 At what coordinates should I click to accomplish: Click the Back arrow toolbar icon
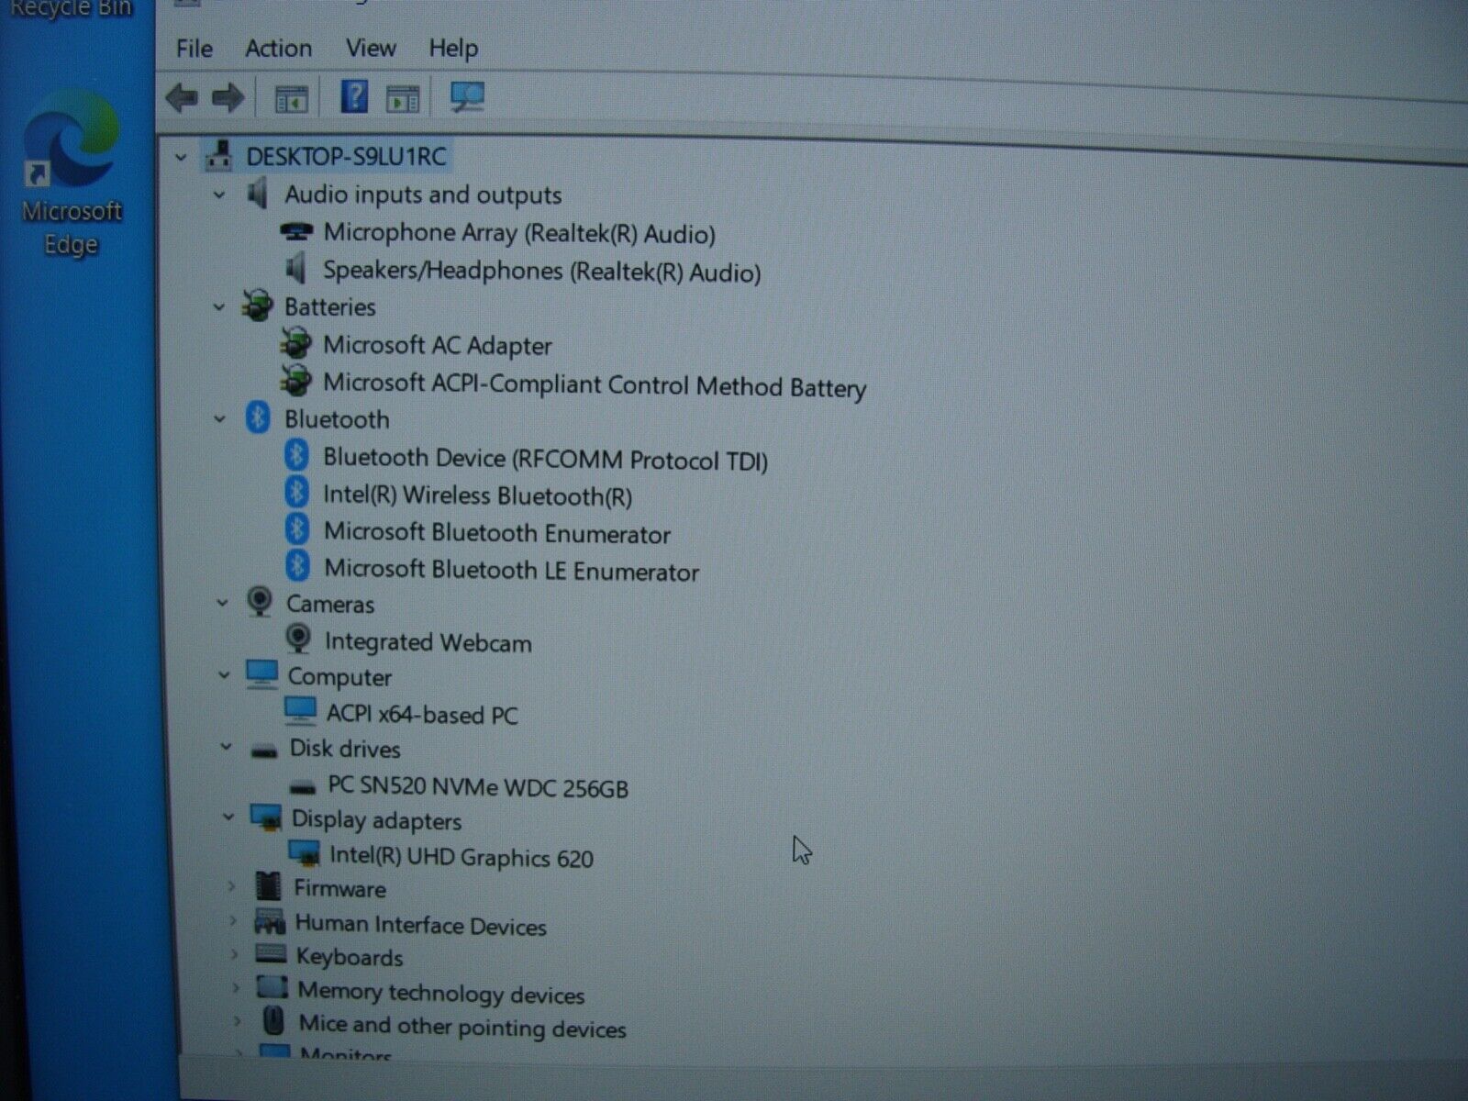coord(182,97)
